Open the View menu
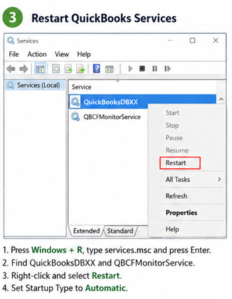 click(x=62, y=55)
